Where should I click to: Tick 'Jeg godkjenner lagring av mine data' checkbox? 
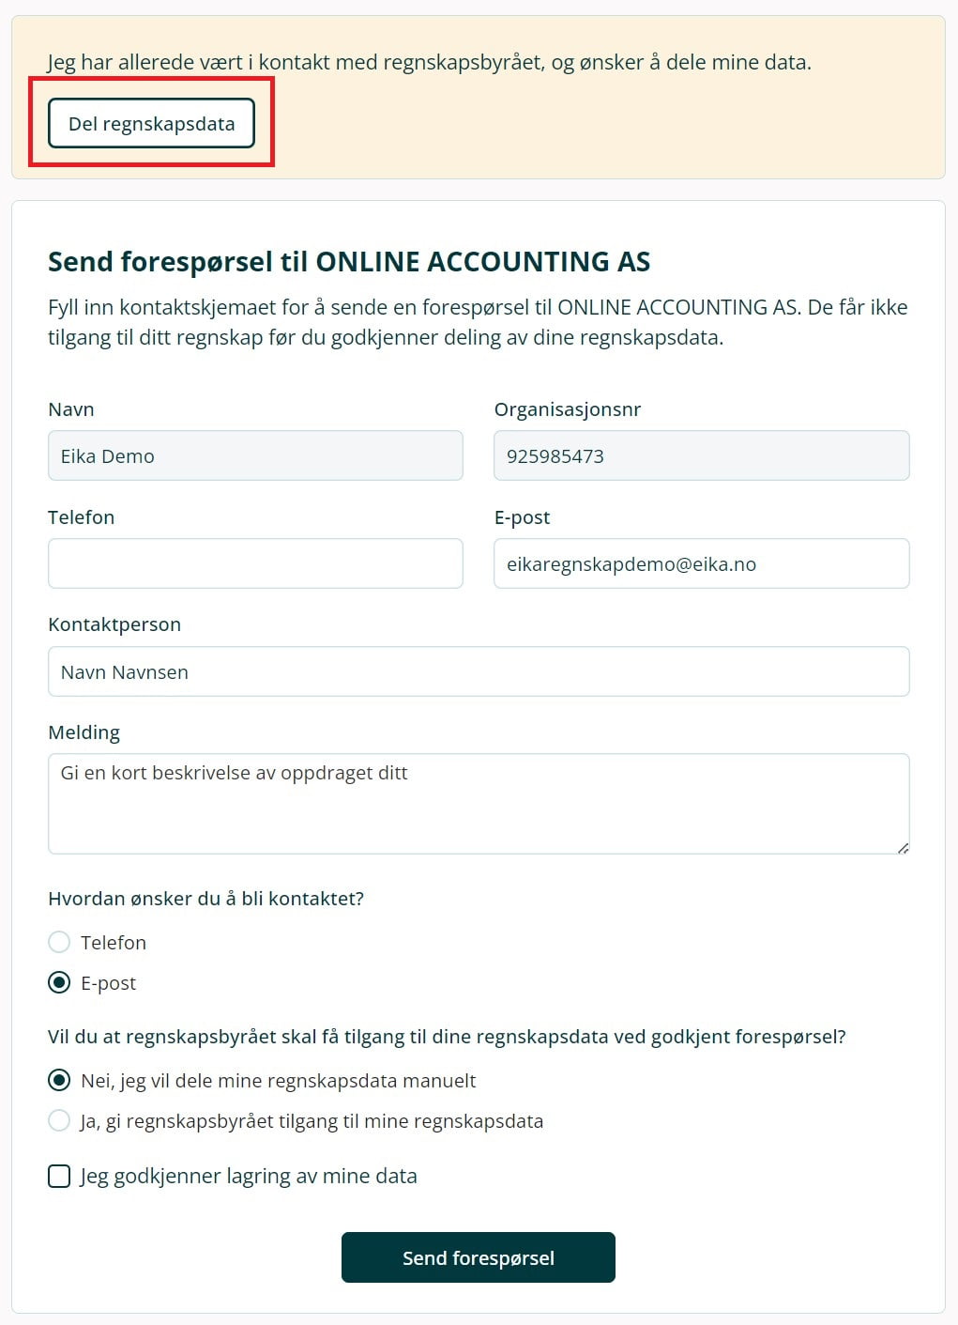(x=59, y=1176)
